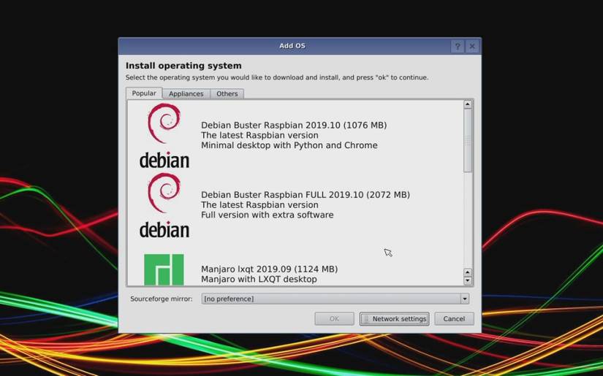
Task: Select 'Manjaro lxqt 2019.09 (1124 MB)'
Action: pos(269,269)
